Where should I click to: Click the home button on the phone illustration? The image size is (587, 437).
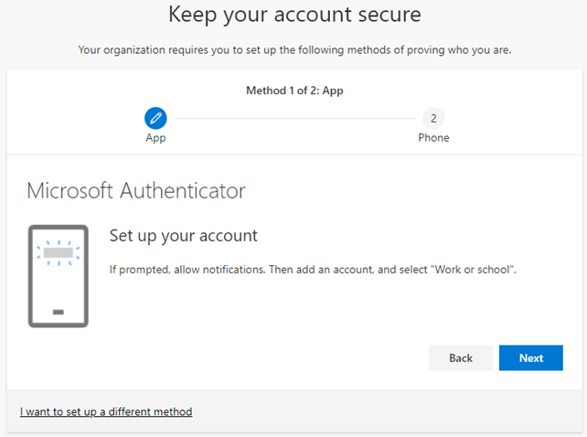click(59, 312)
